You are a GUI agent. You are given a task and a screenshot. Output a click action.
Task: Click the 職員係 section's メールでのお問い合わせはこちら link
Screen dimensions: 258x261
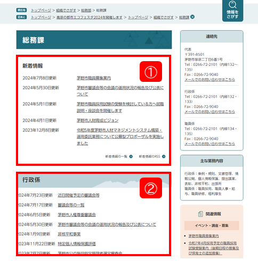[x=209, y=144]
